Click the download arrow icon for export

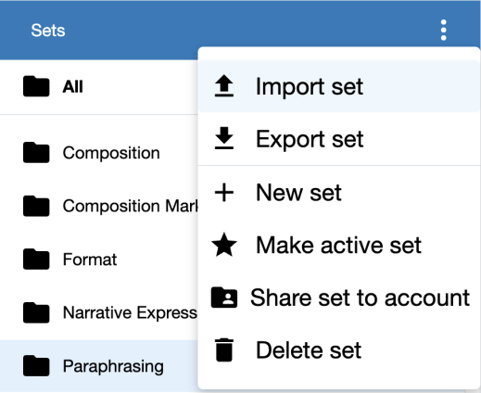pyautogui.click(x=224, y=138)
